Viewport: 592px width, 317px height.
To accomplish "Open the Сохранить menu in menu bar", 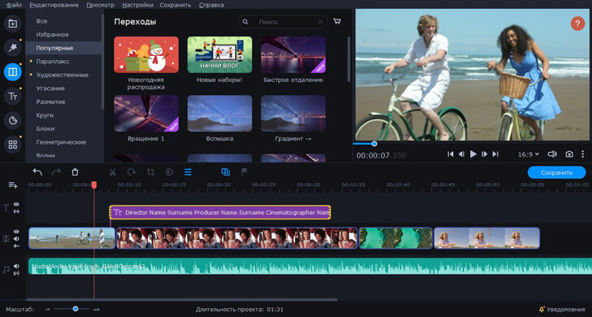I will click(x=175, y=5).
